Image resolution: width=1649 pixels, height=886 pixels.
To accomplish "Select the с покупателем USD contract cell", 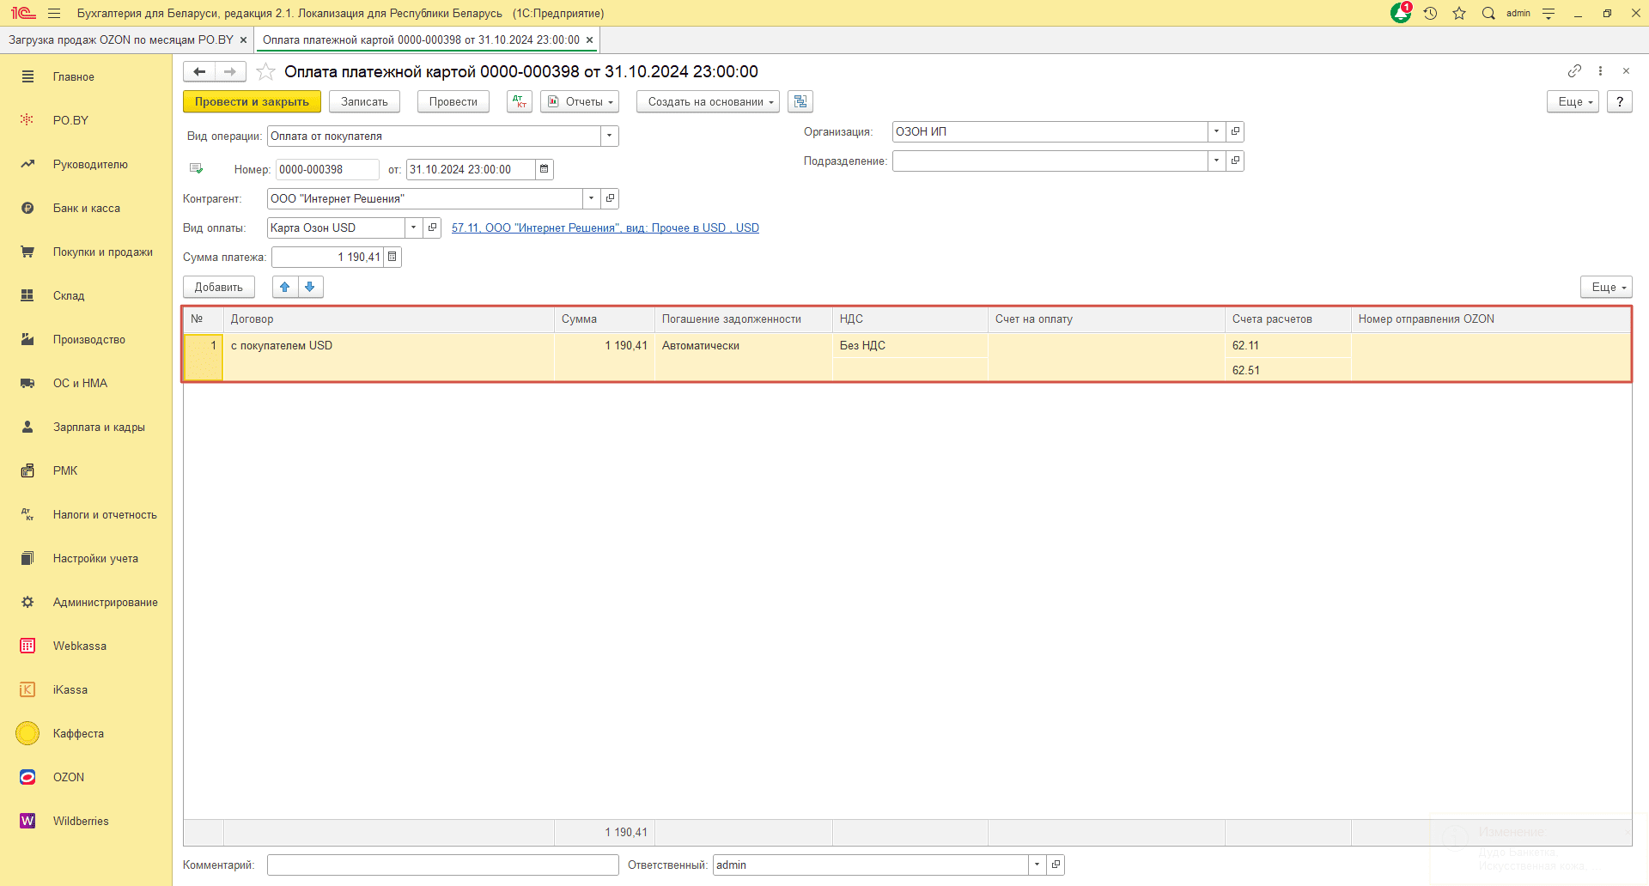I will pyautogui.click(x=388, y=357).
